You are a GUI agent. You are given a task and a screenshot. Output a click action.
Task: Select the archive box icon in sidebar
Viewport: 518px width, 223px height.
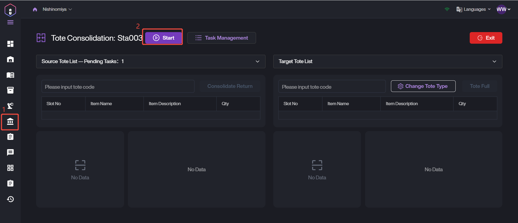[10, 90]
